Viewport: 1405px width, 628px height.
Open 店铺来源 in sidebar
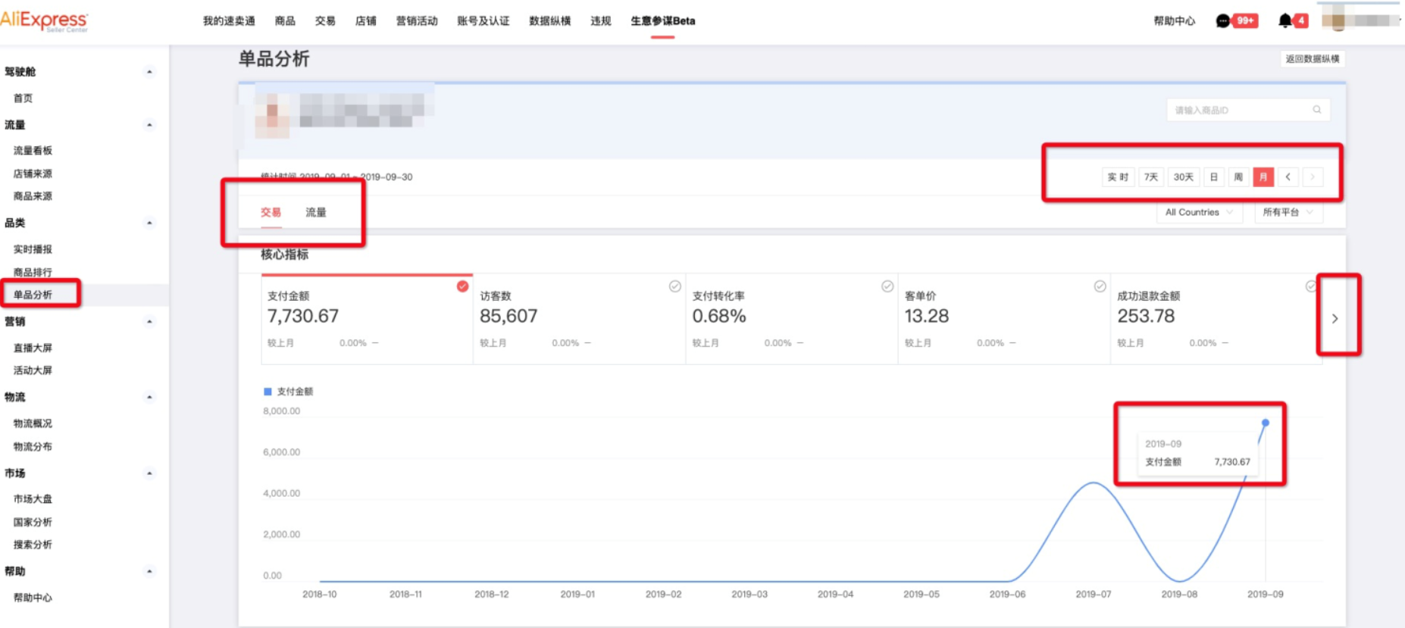point(33,173)
